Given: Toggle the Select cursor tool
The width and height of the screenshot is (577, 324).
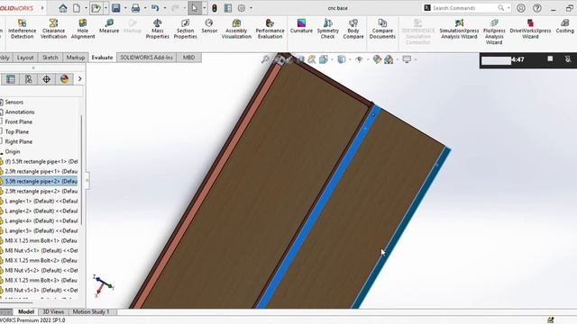Looking at the screenshot, I should tap(195, 8).
